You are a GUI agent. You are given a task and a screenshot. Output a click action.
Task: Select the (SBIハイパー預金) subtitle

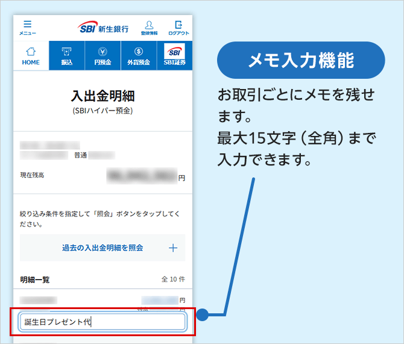103,111
